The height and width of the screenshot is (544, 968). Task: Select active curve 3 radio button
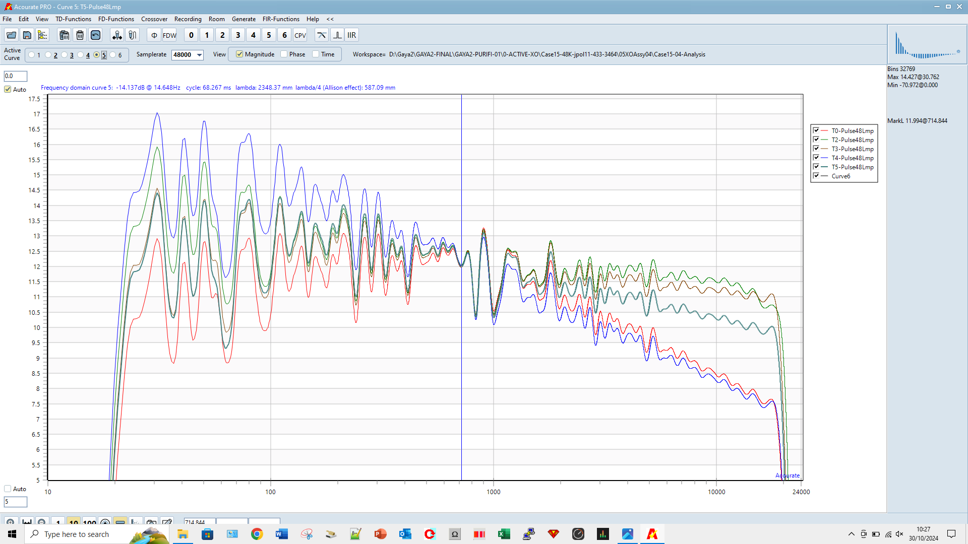click(64, 55)
